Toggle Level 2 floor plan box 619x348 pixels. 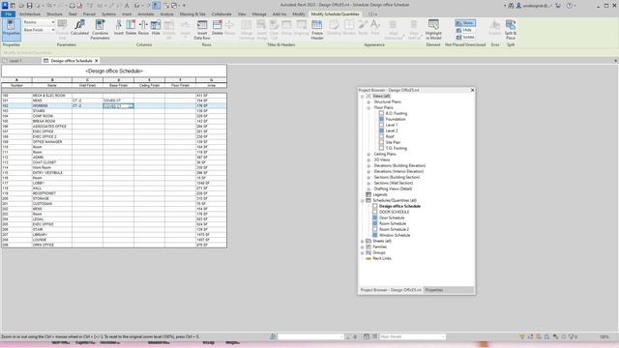(x=381, y=130)
